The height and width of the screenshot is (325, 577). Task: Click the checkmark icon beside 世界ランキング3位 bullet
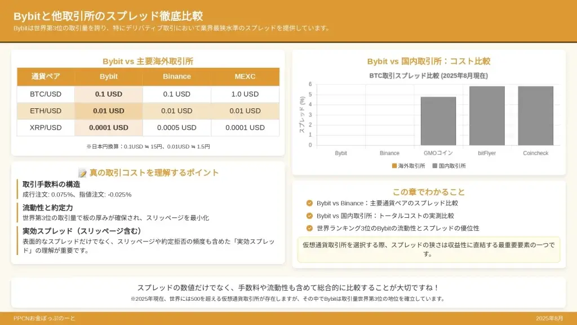[x=309, y=228]
